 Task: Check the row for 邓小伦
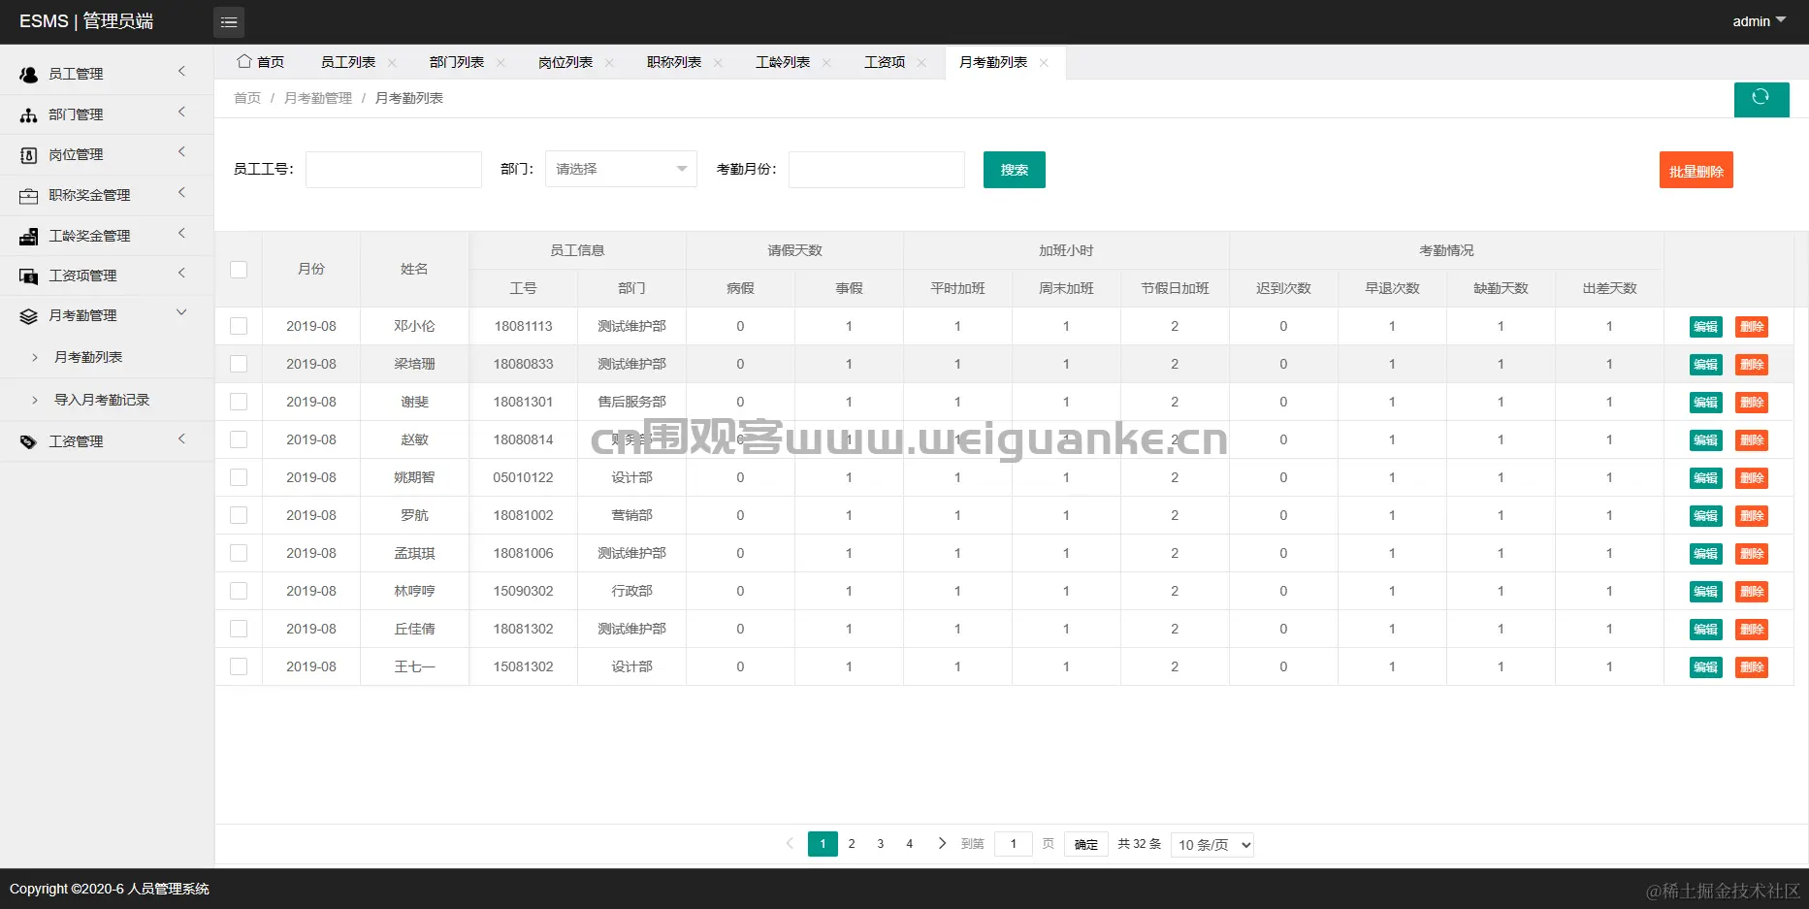click(239, 326)
